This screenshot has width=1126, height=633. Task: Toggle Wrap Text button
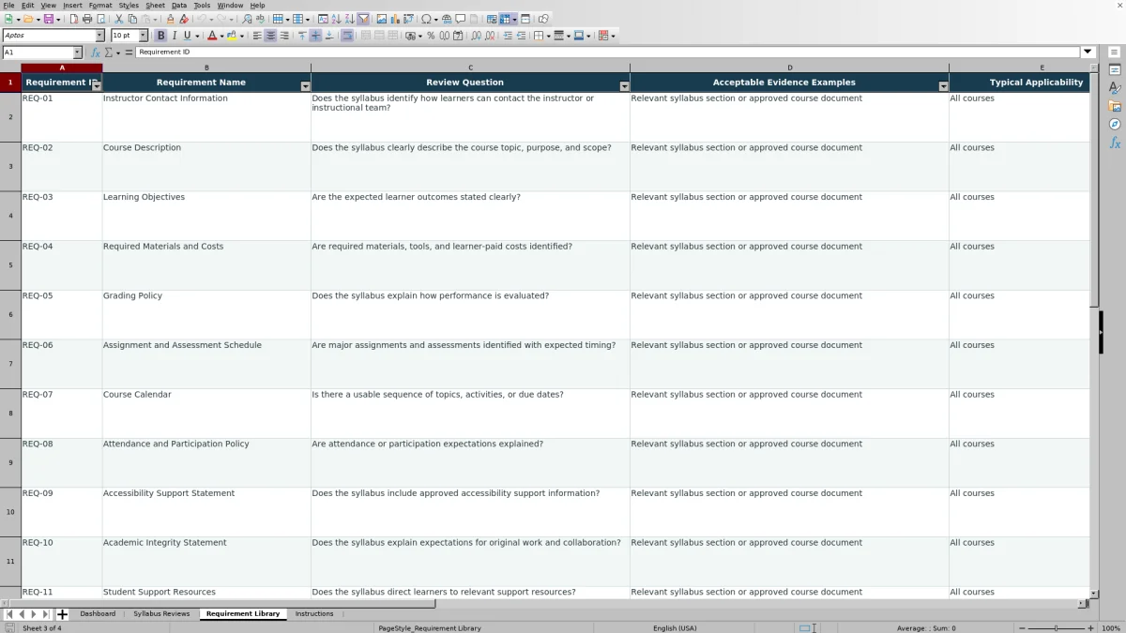[x=347, y=36]
